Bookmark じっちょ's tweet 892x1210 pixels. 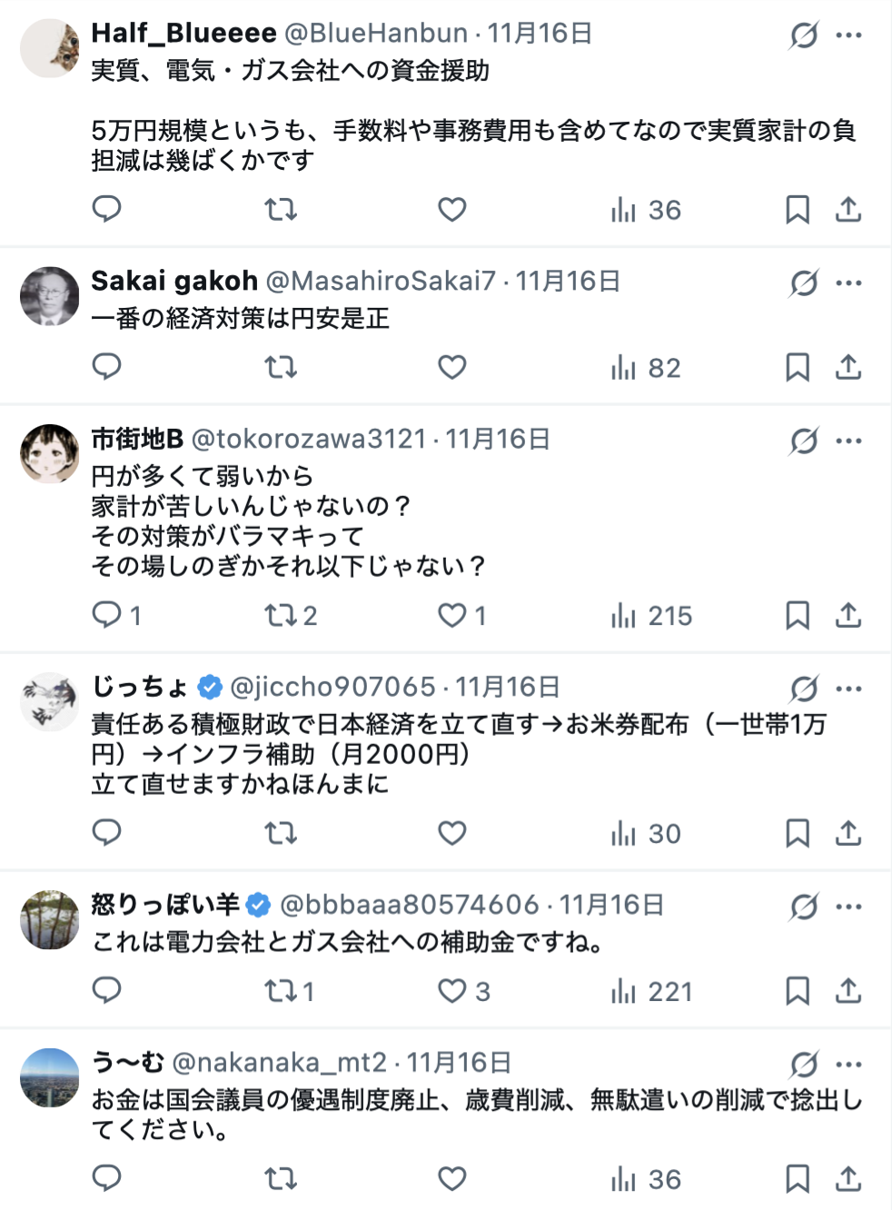(x=798, y=834)
